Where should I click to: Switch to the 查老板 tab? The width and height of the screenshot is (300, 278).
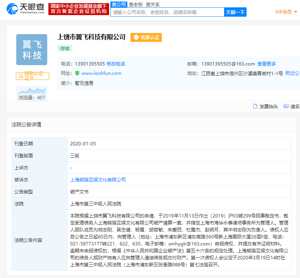coord(135,4)
